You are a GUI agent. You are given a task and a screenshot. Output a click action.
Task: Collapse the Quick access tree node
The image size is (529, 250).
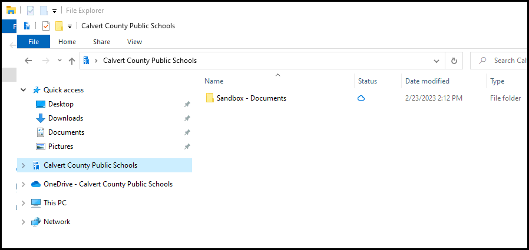(x=24, y=90)
